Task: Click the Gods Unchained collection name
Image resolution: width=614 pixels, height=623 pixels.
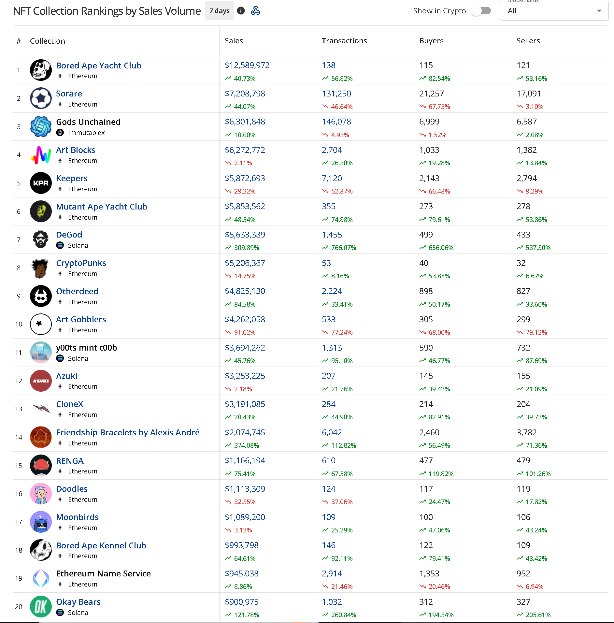Action: (88, 122)
